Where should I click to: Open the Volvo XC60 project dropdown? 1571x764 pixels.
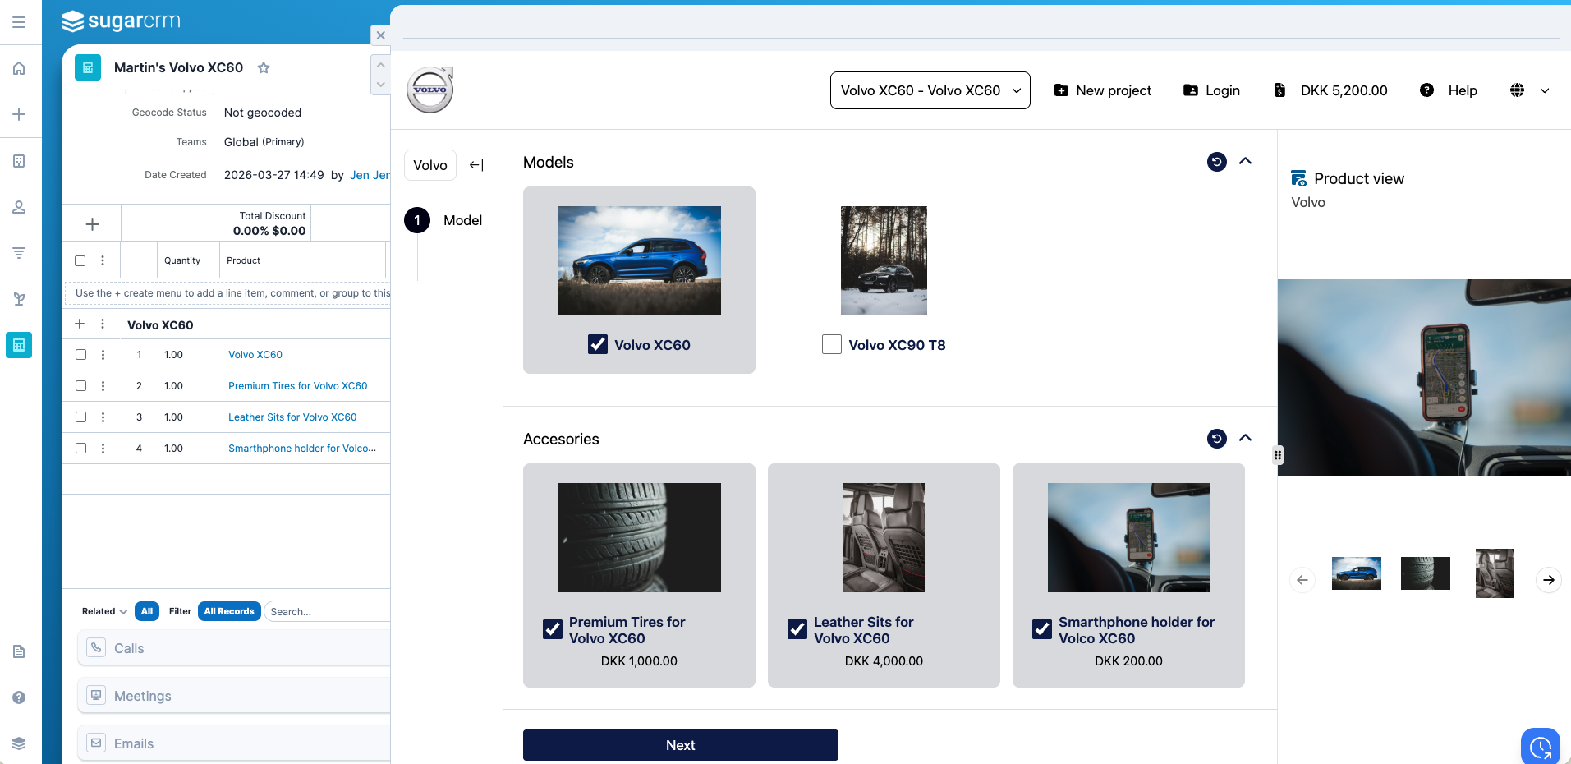930,90
